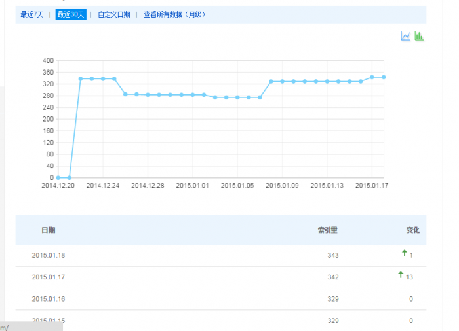Switch to line chart view icon

(x=405, y=37)
